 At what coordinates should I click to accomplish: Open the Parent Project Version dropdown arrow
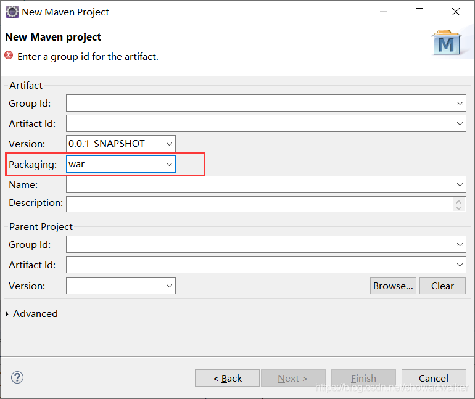pyautogui.click(x=169, y=286)
